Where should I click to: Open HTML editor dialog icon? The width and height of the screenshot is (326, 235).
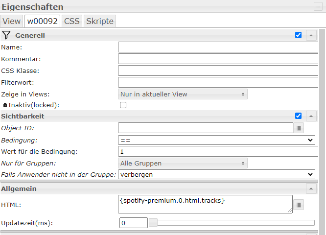(300, 204)
